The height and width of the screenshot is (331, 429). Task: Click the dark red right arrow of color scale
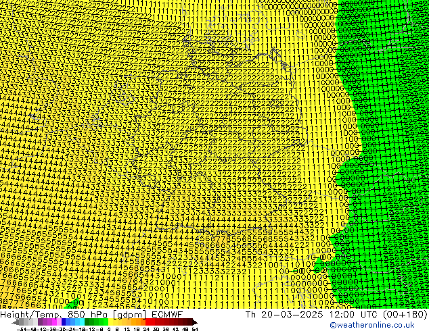[x=191, y=322]
